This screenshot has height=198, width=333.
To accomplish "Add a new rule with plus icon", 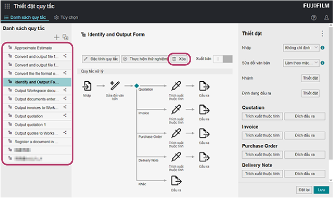I will click(x=56, y=37).
